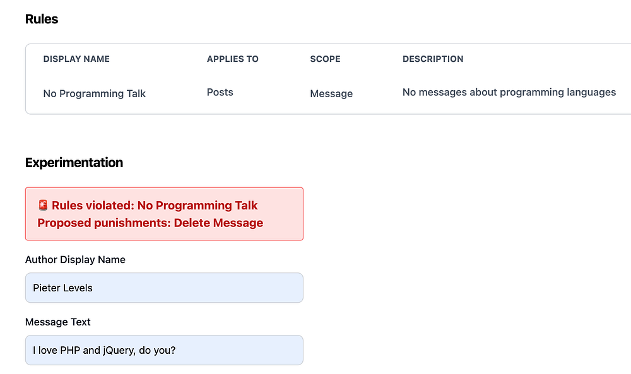The image size is (631, 374).
Task: Click the Rules section heading
Action: 42,19
